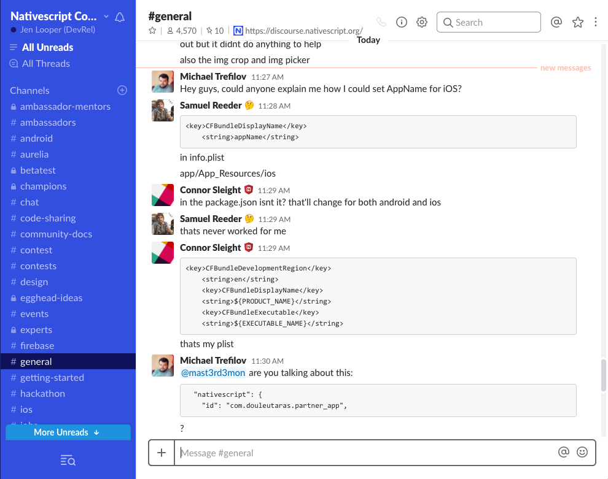Viewport: 608px width, 479px height.
Task: Go to the chat channel
Action: coord(29,202)
